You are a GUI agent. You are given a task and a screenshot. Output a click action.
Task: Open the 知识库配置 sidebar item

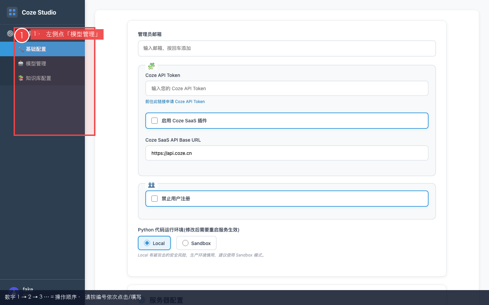(x=42, y=78)
